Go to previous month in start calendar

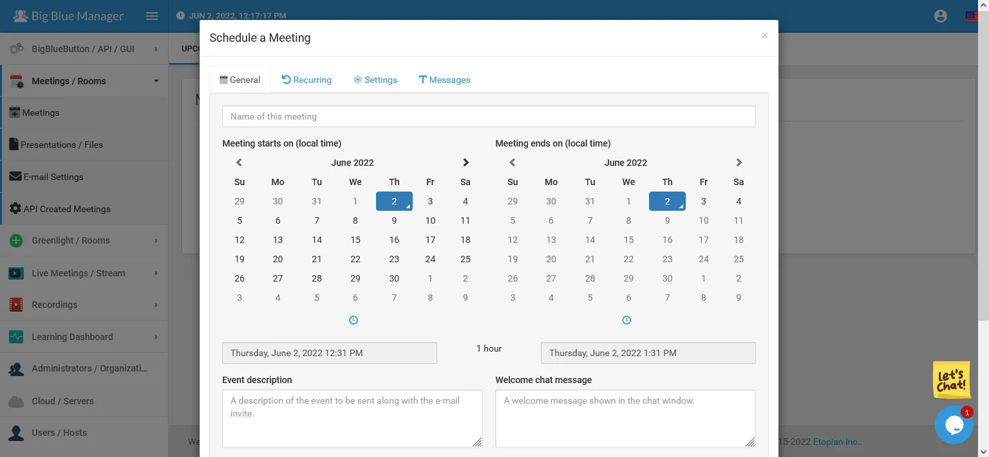click(239, 163)
